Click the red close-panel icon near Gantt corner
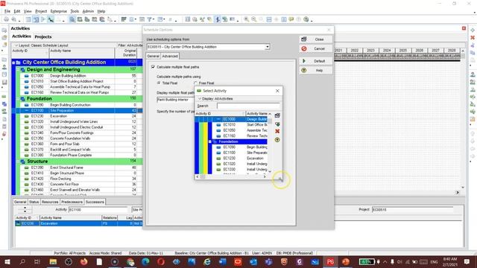 [464, 28]
